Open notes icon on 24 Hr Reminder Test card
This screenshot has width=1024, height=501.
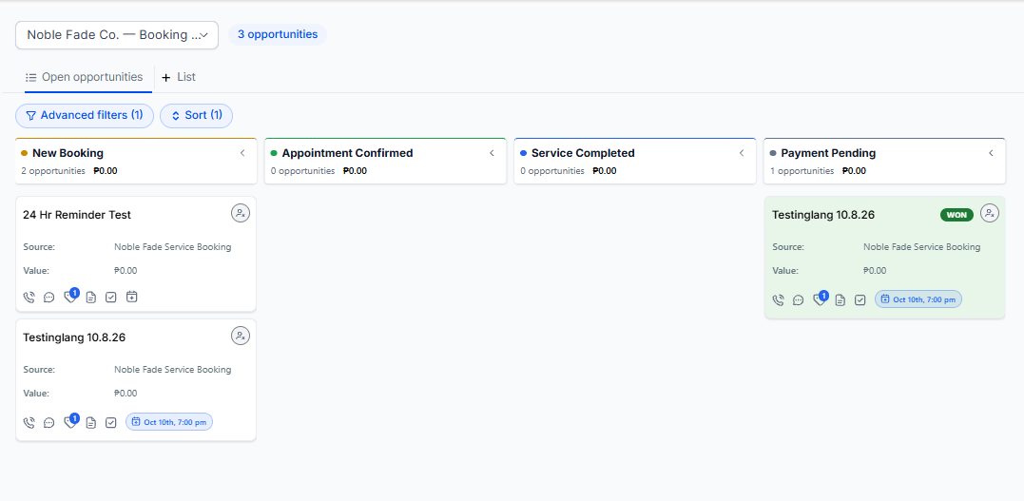[90, 298]
